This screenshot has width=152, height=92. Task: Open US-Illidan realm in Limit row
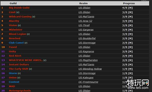[x=84, y=12]
